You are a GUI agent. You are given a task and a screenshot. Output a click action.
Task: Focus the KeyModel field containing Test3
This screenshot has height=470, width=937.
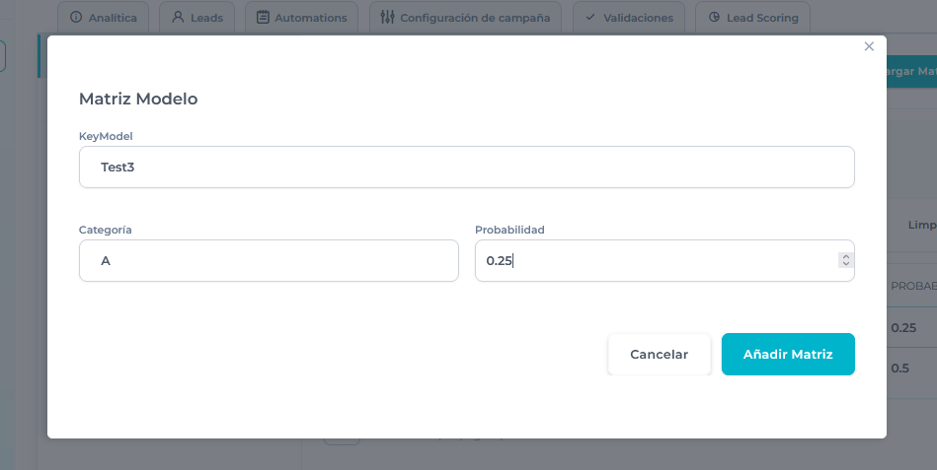point(466,168)
